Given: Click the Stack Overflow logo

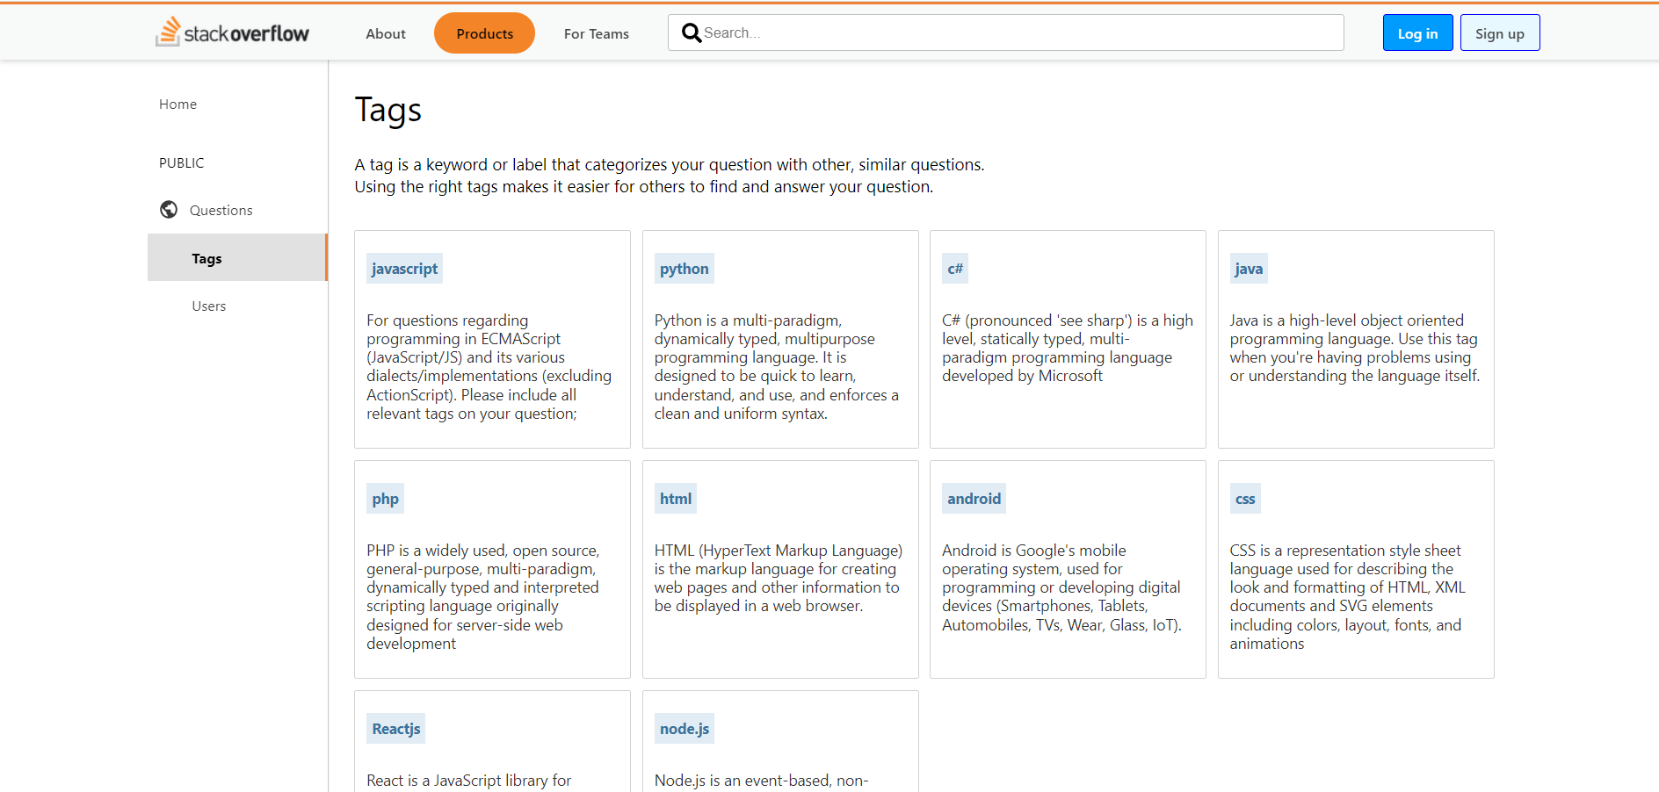Looking at the screenshot, I should point(233,32).
